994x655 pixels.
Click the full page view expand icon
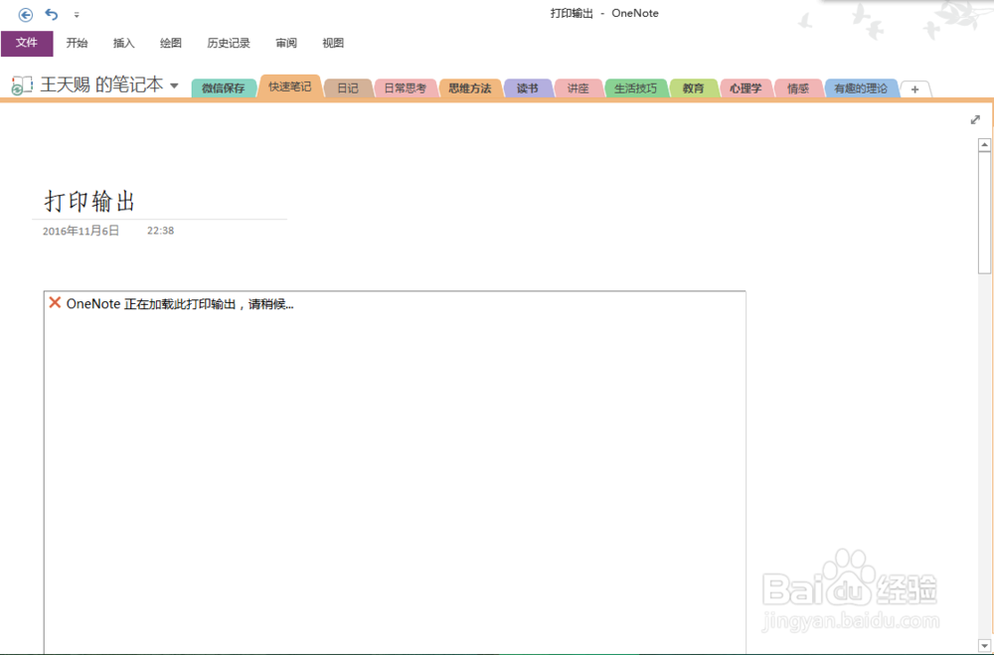(x=975, y=120)
